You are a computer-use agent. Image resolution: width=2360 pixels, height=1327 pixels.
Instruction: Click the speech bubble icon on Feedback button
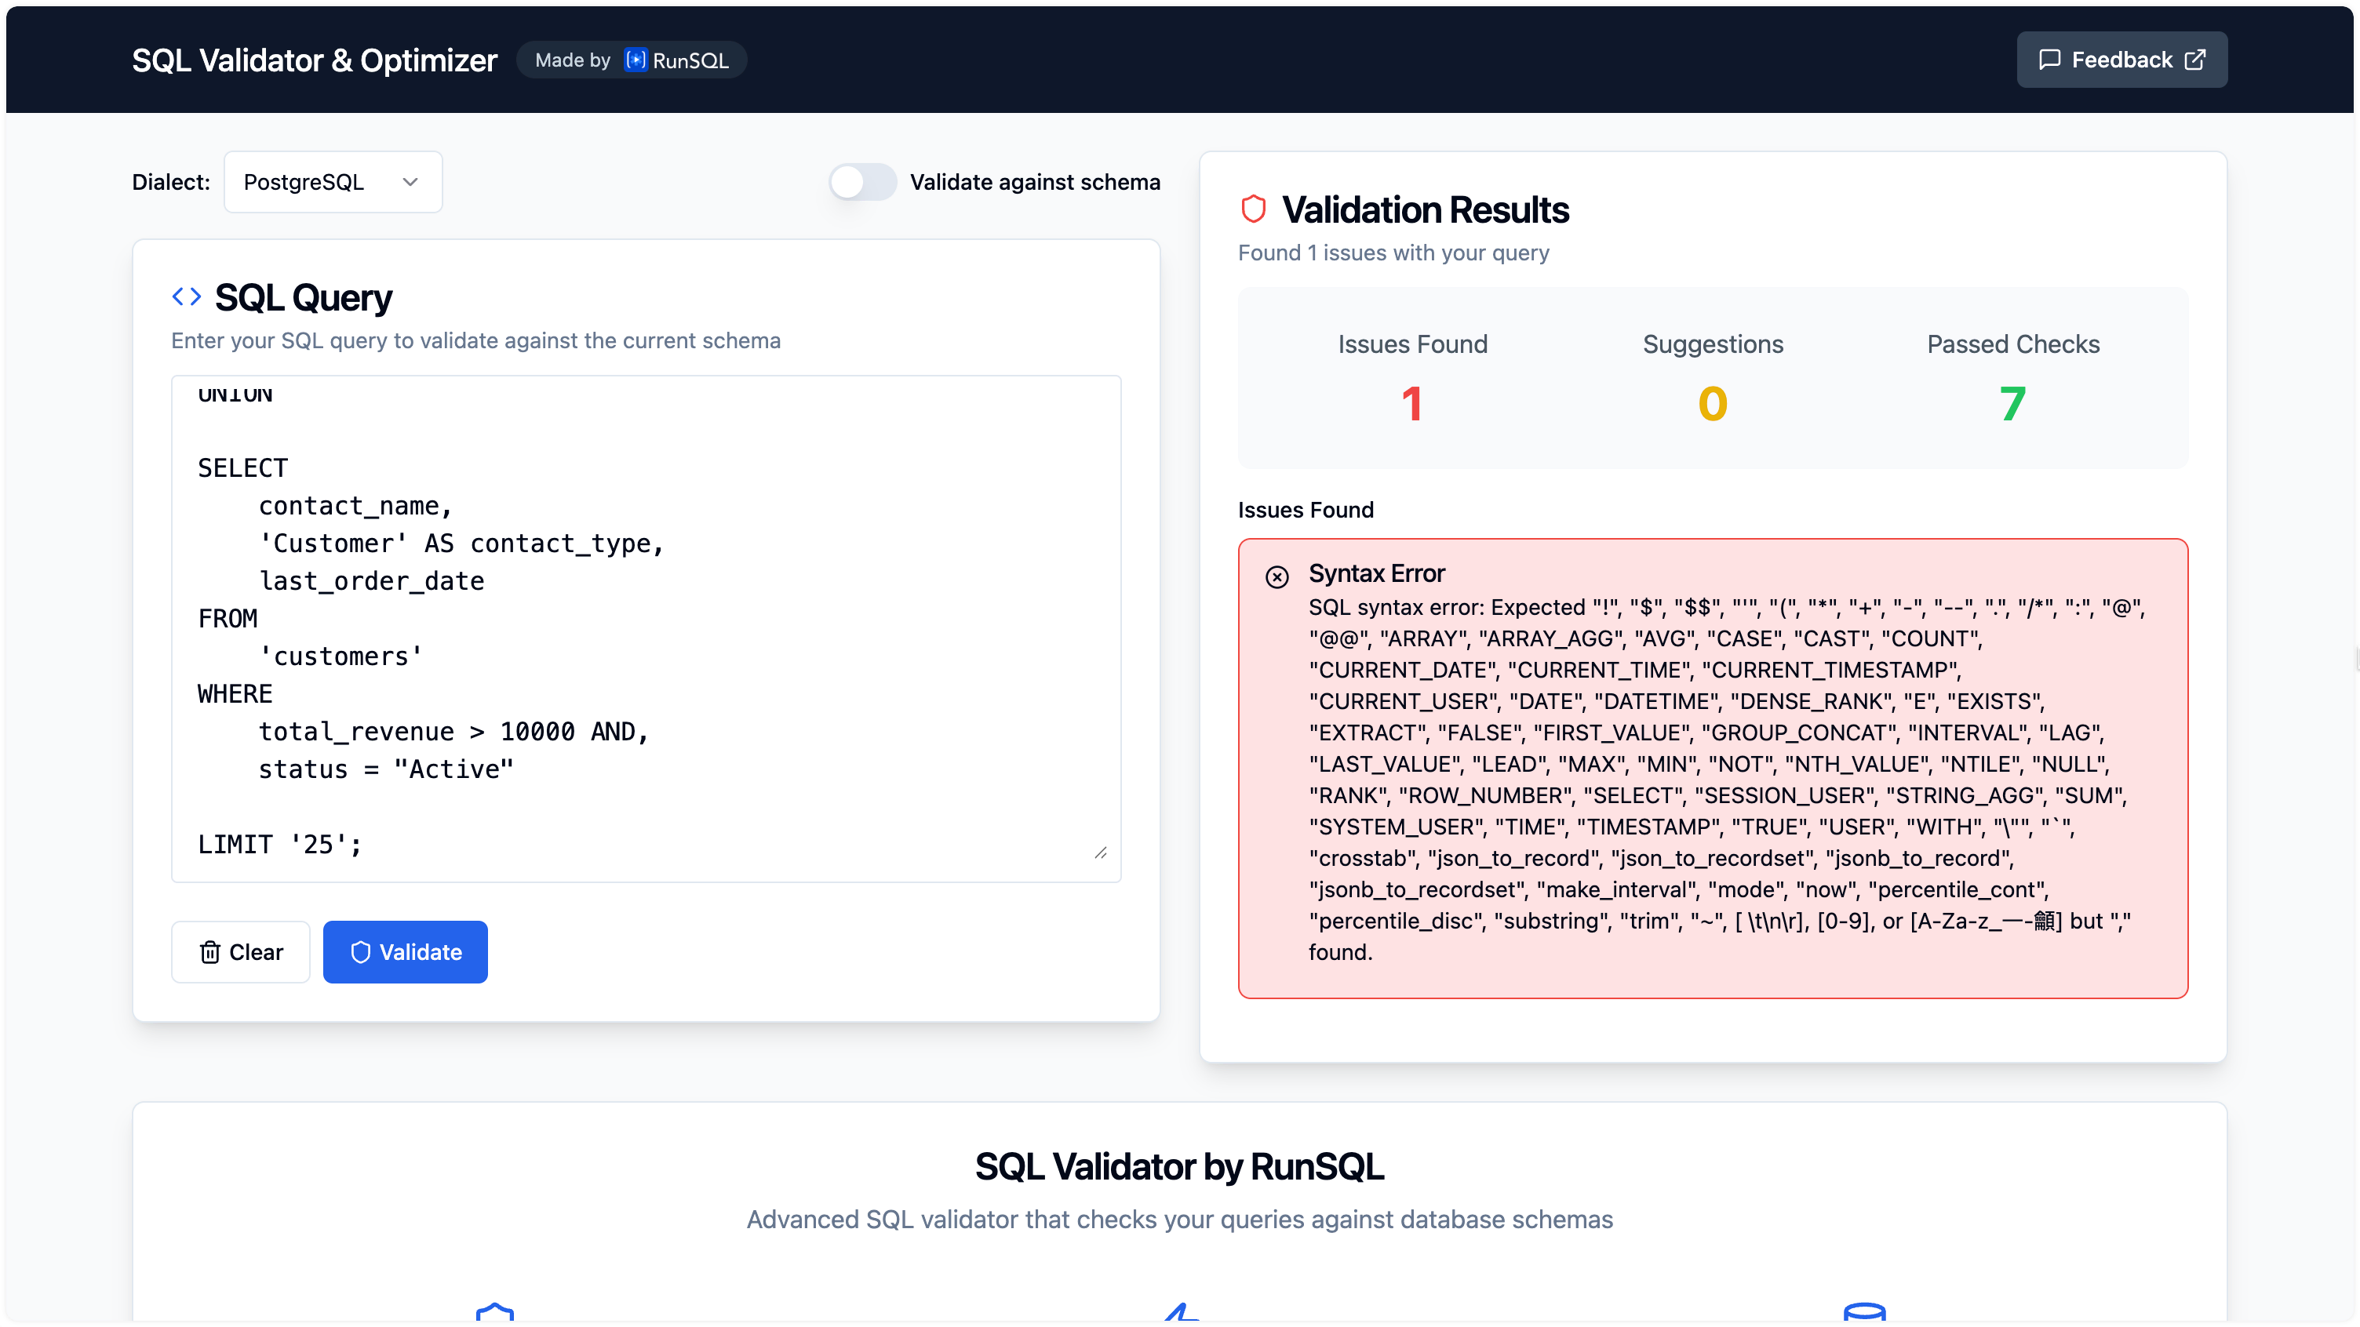[2051, 59]
